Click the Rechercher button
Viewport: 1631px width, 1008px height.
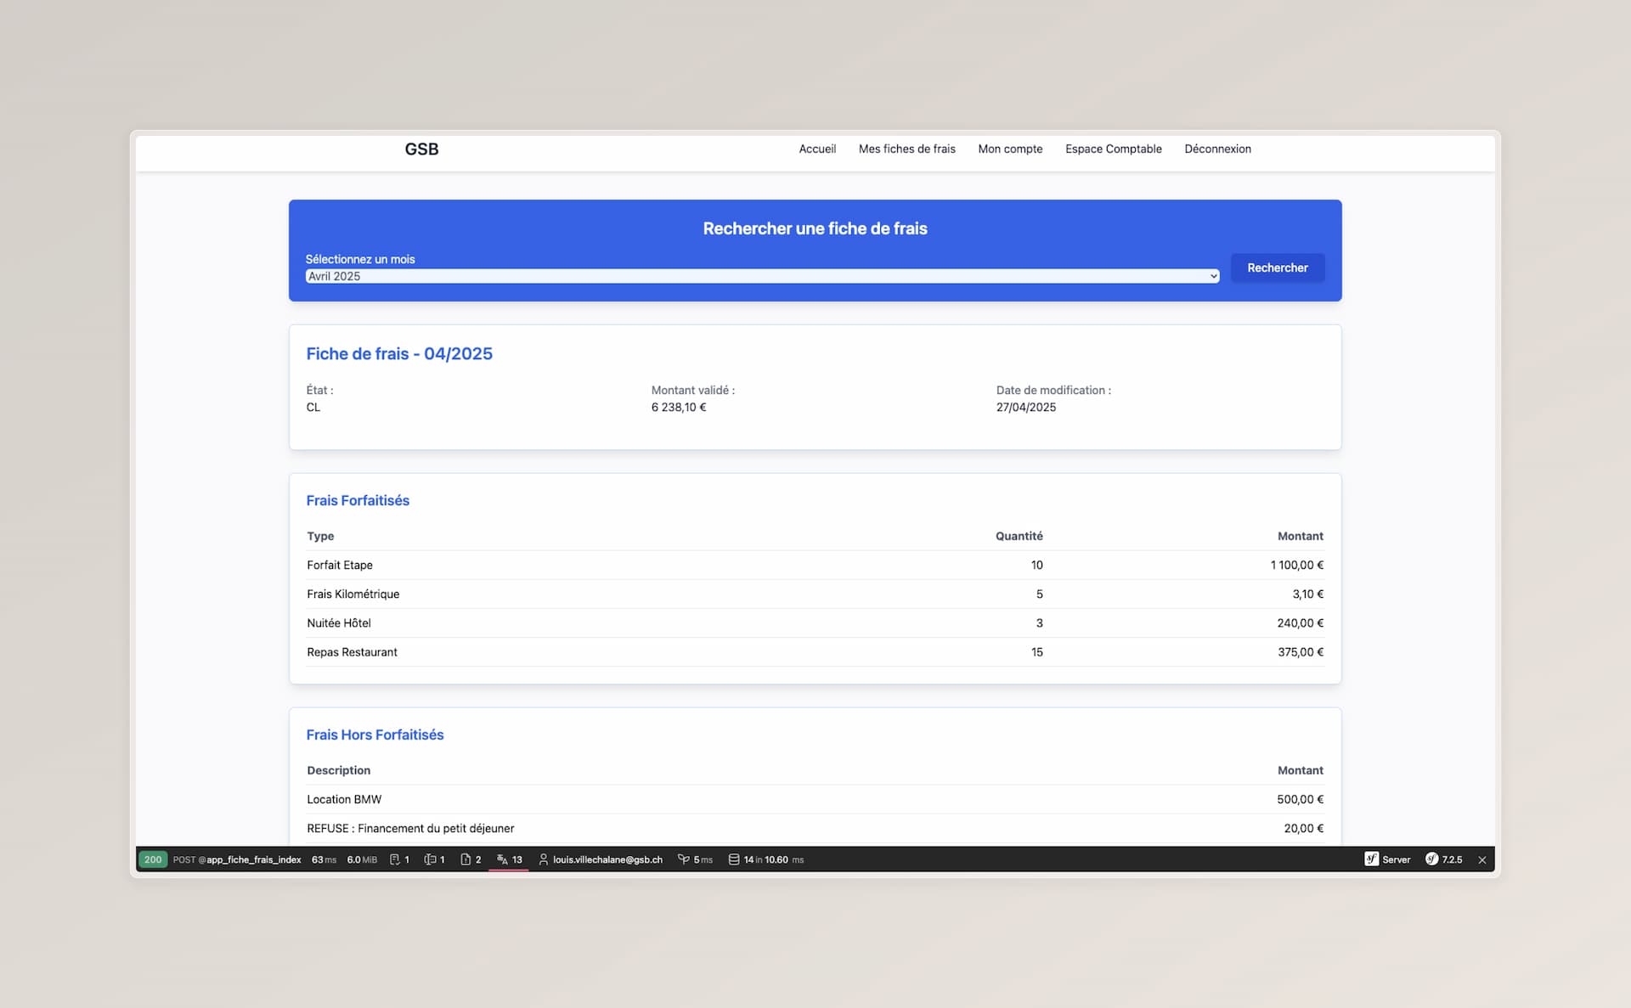(x=1277, y=267)
